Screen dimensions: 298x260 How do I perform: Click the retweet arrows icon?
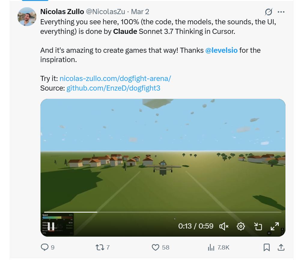[100, 247]
